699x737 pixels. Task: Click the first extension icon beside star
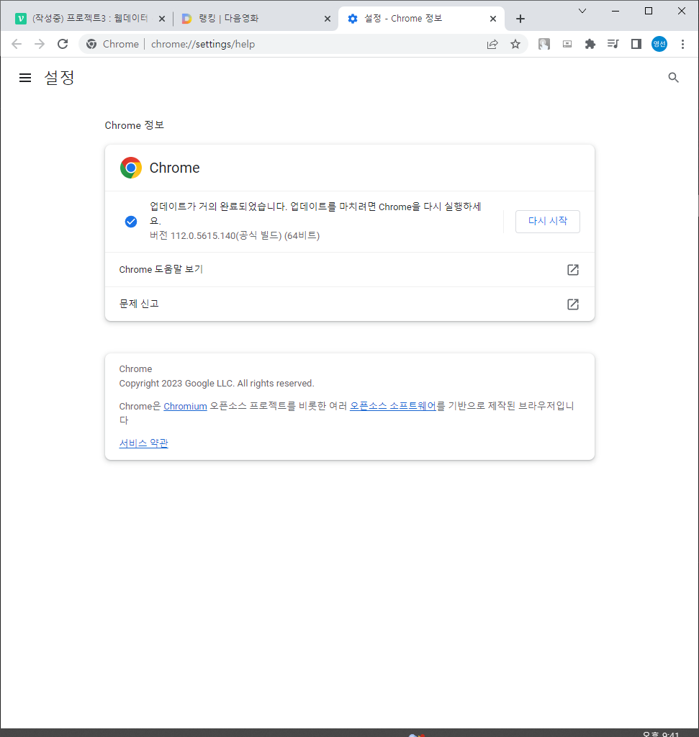544,44
